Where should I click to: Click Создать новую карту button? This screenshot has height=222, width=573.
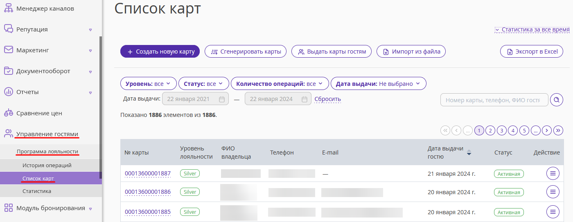tap(160, 52)
